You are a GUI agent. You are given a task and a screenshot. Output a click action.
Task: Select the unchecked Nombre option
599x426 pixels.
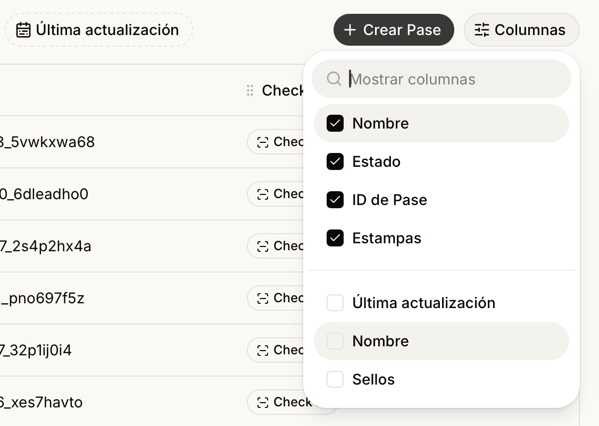441,341
